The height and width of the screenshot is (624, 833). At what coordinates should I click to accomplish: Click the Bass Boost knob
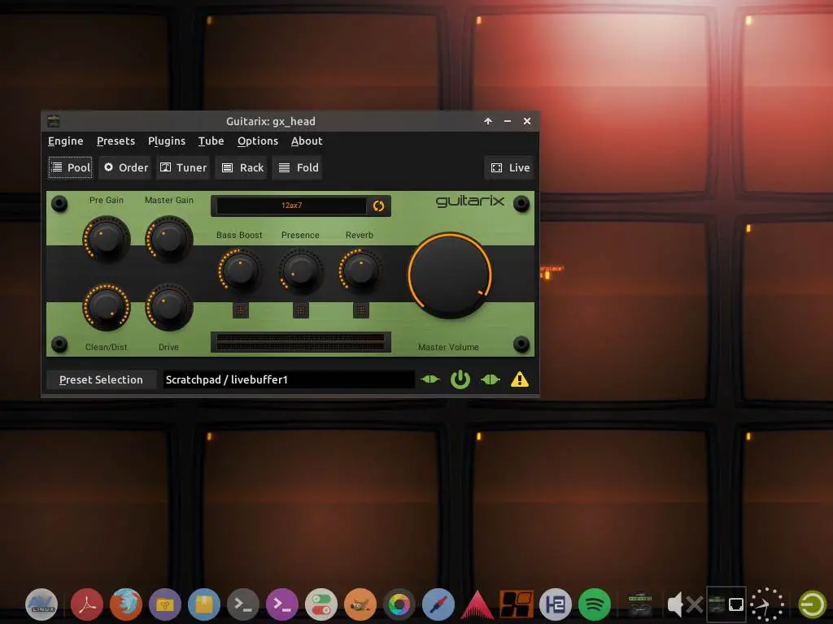tap(240, 271)
